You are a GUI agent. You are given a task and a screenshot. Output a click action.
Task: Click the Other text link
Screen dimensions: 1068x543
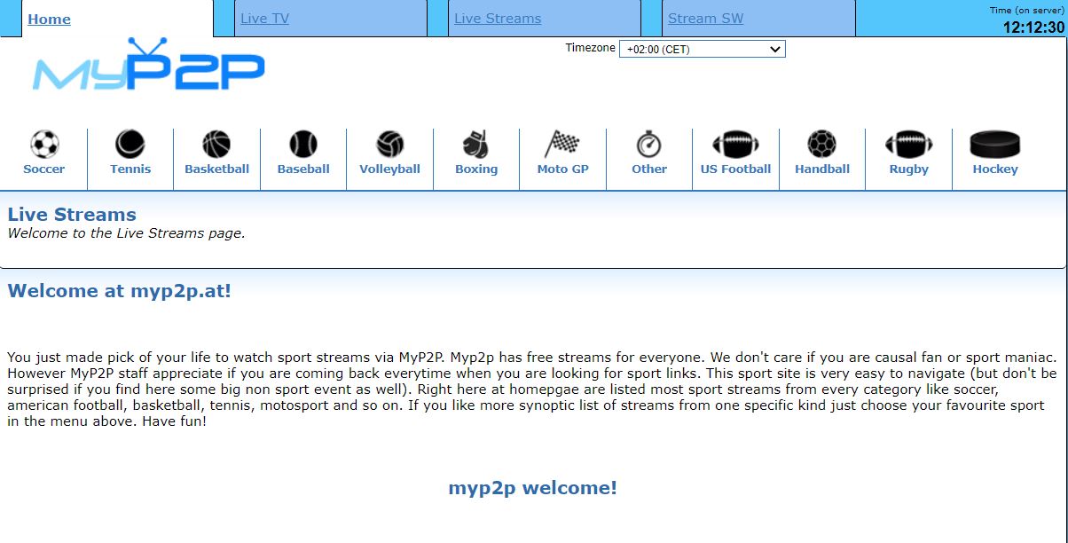pyautogui.click(x=649, y=169)
